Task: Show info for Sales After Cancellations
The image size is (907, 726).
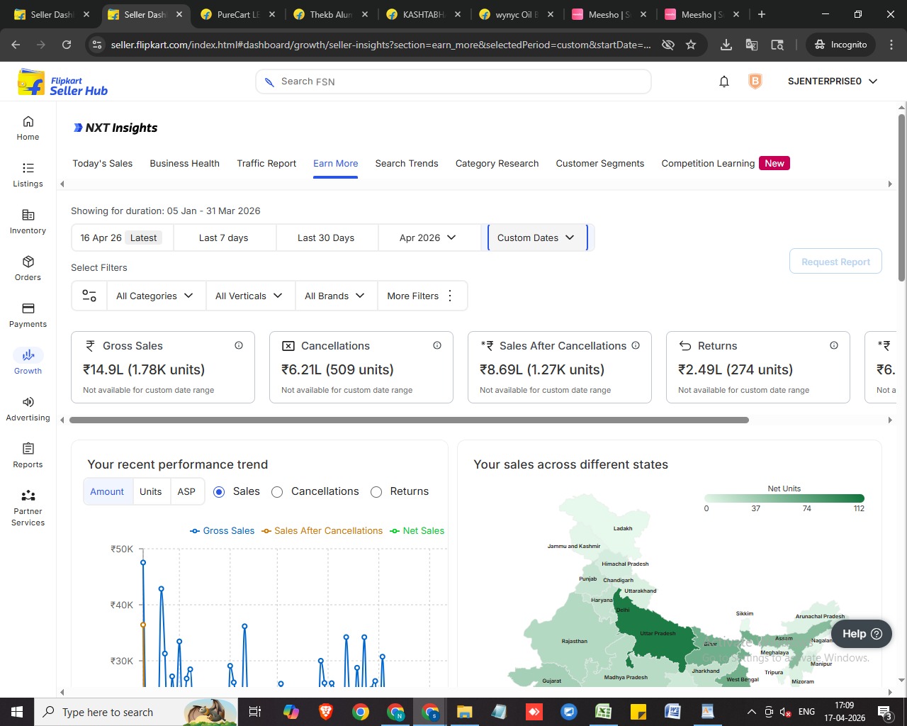Action: tap(636, 345)
